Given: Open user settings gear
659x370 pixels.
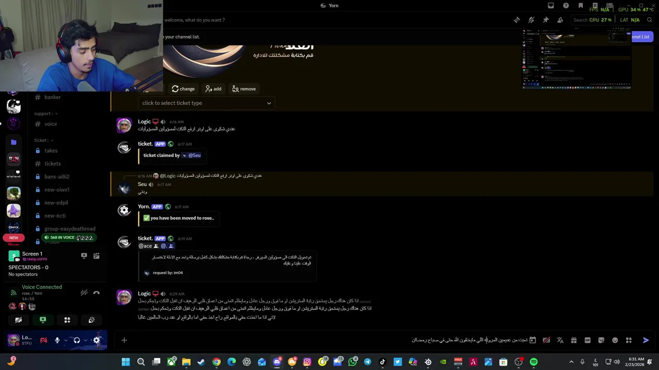Looking at the screenshot, I should click(96, 340).
